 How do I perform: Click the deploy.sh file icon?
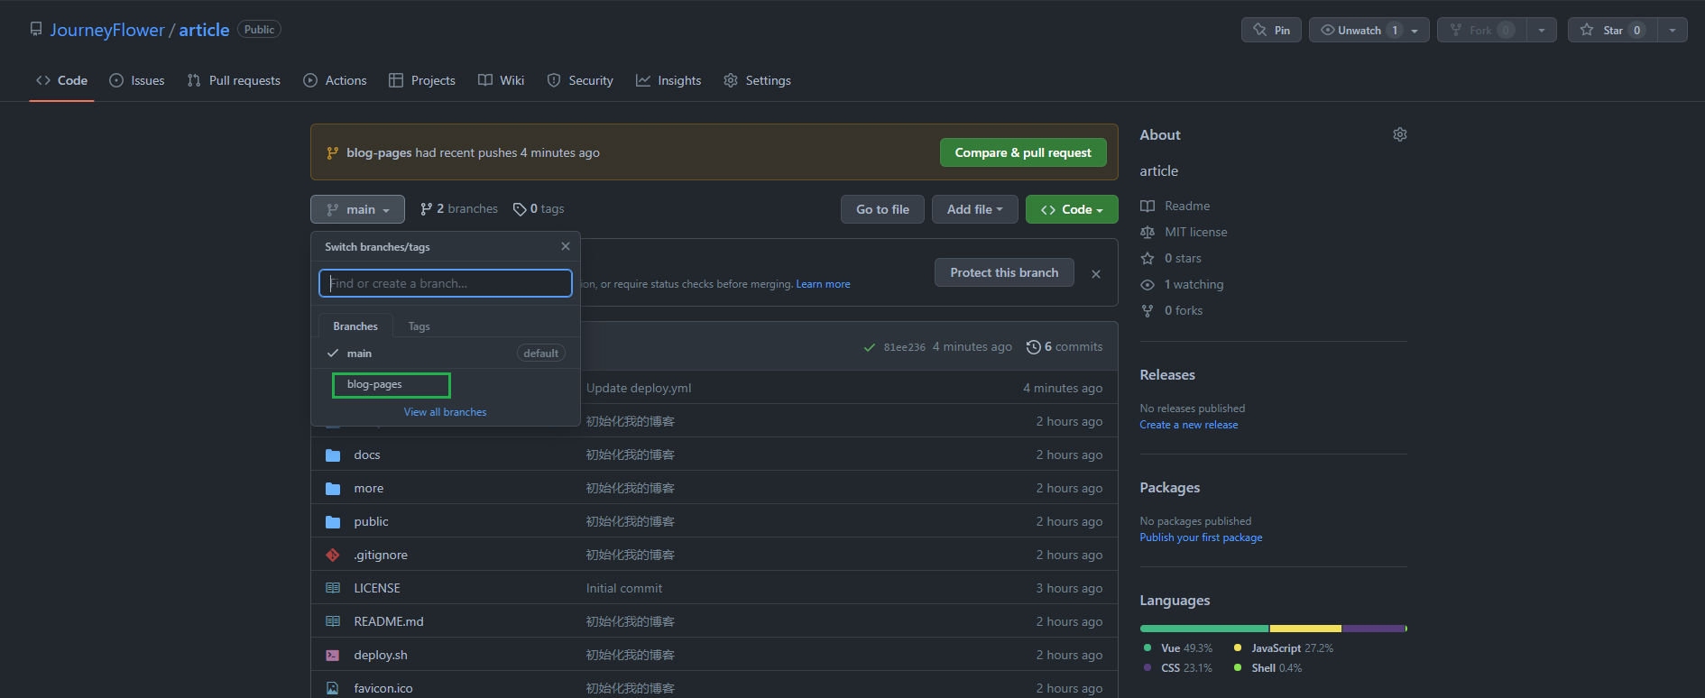333,656
